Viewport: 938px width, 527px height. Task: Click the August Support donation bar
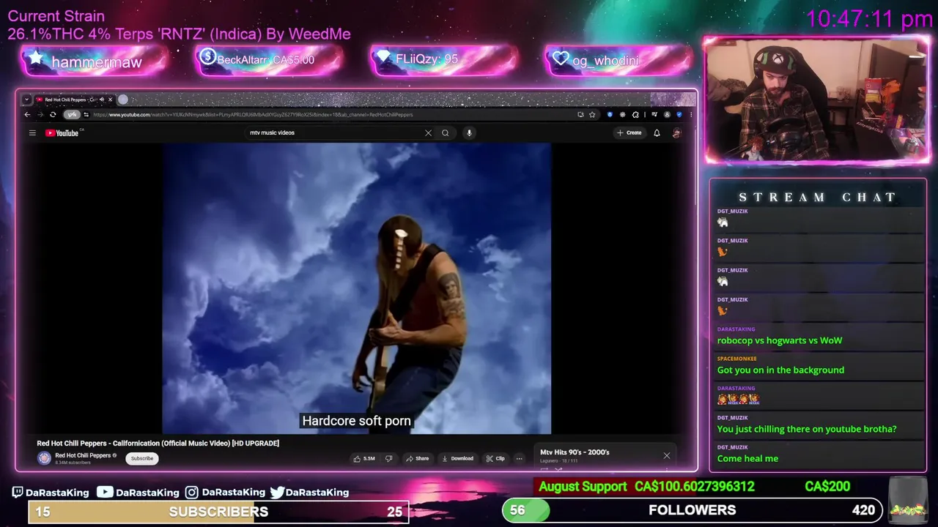[694, 487]
